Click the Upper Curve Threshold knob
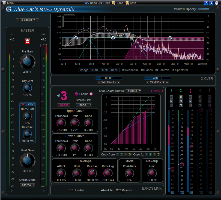Screen dimensions: 221x200 (61, 123)
